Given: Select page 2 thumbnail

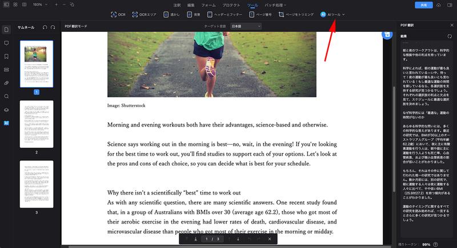Looking at the screenshot, I should (37, 124).
